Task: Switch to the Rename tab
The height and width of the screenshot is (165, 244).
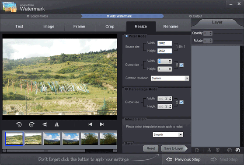Action: [x=171, y=27]
